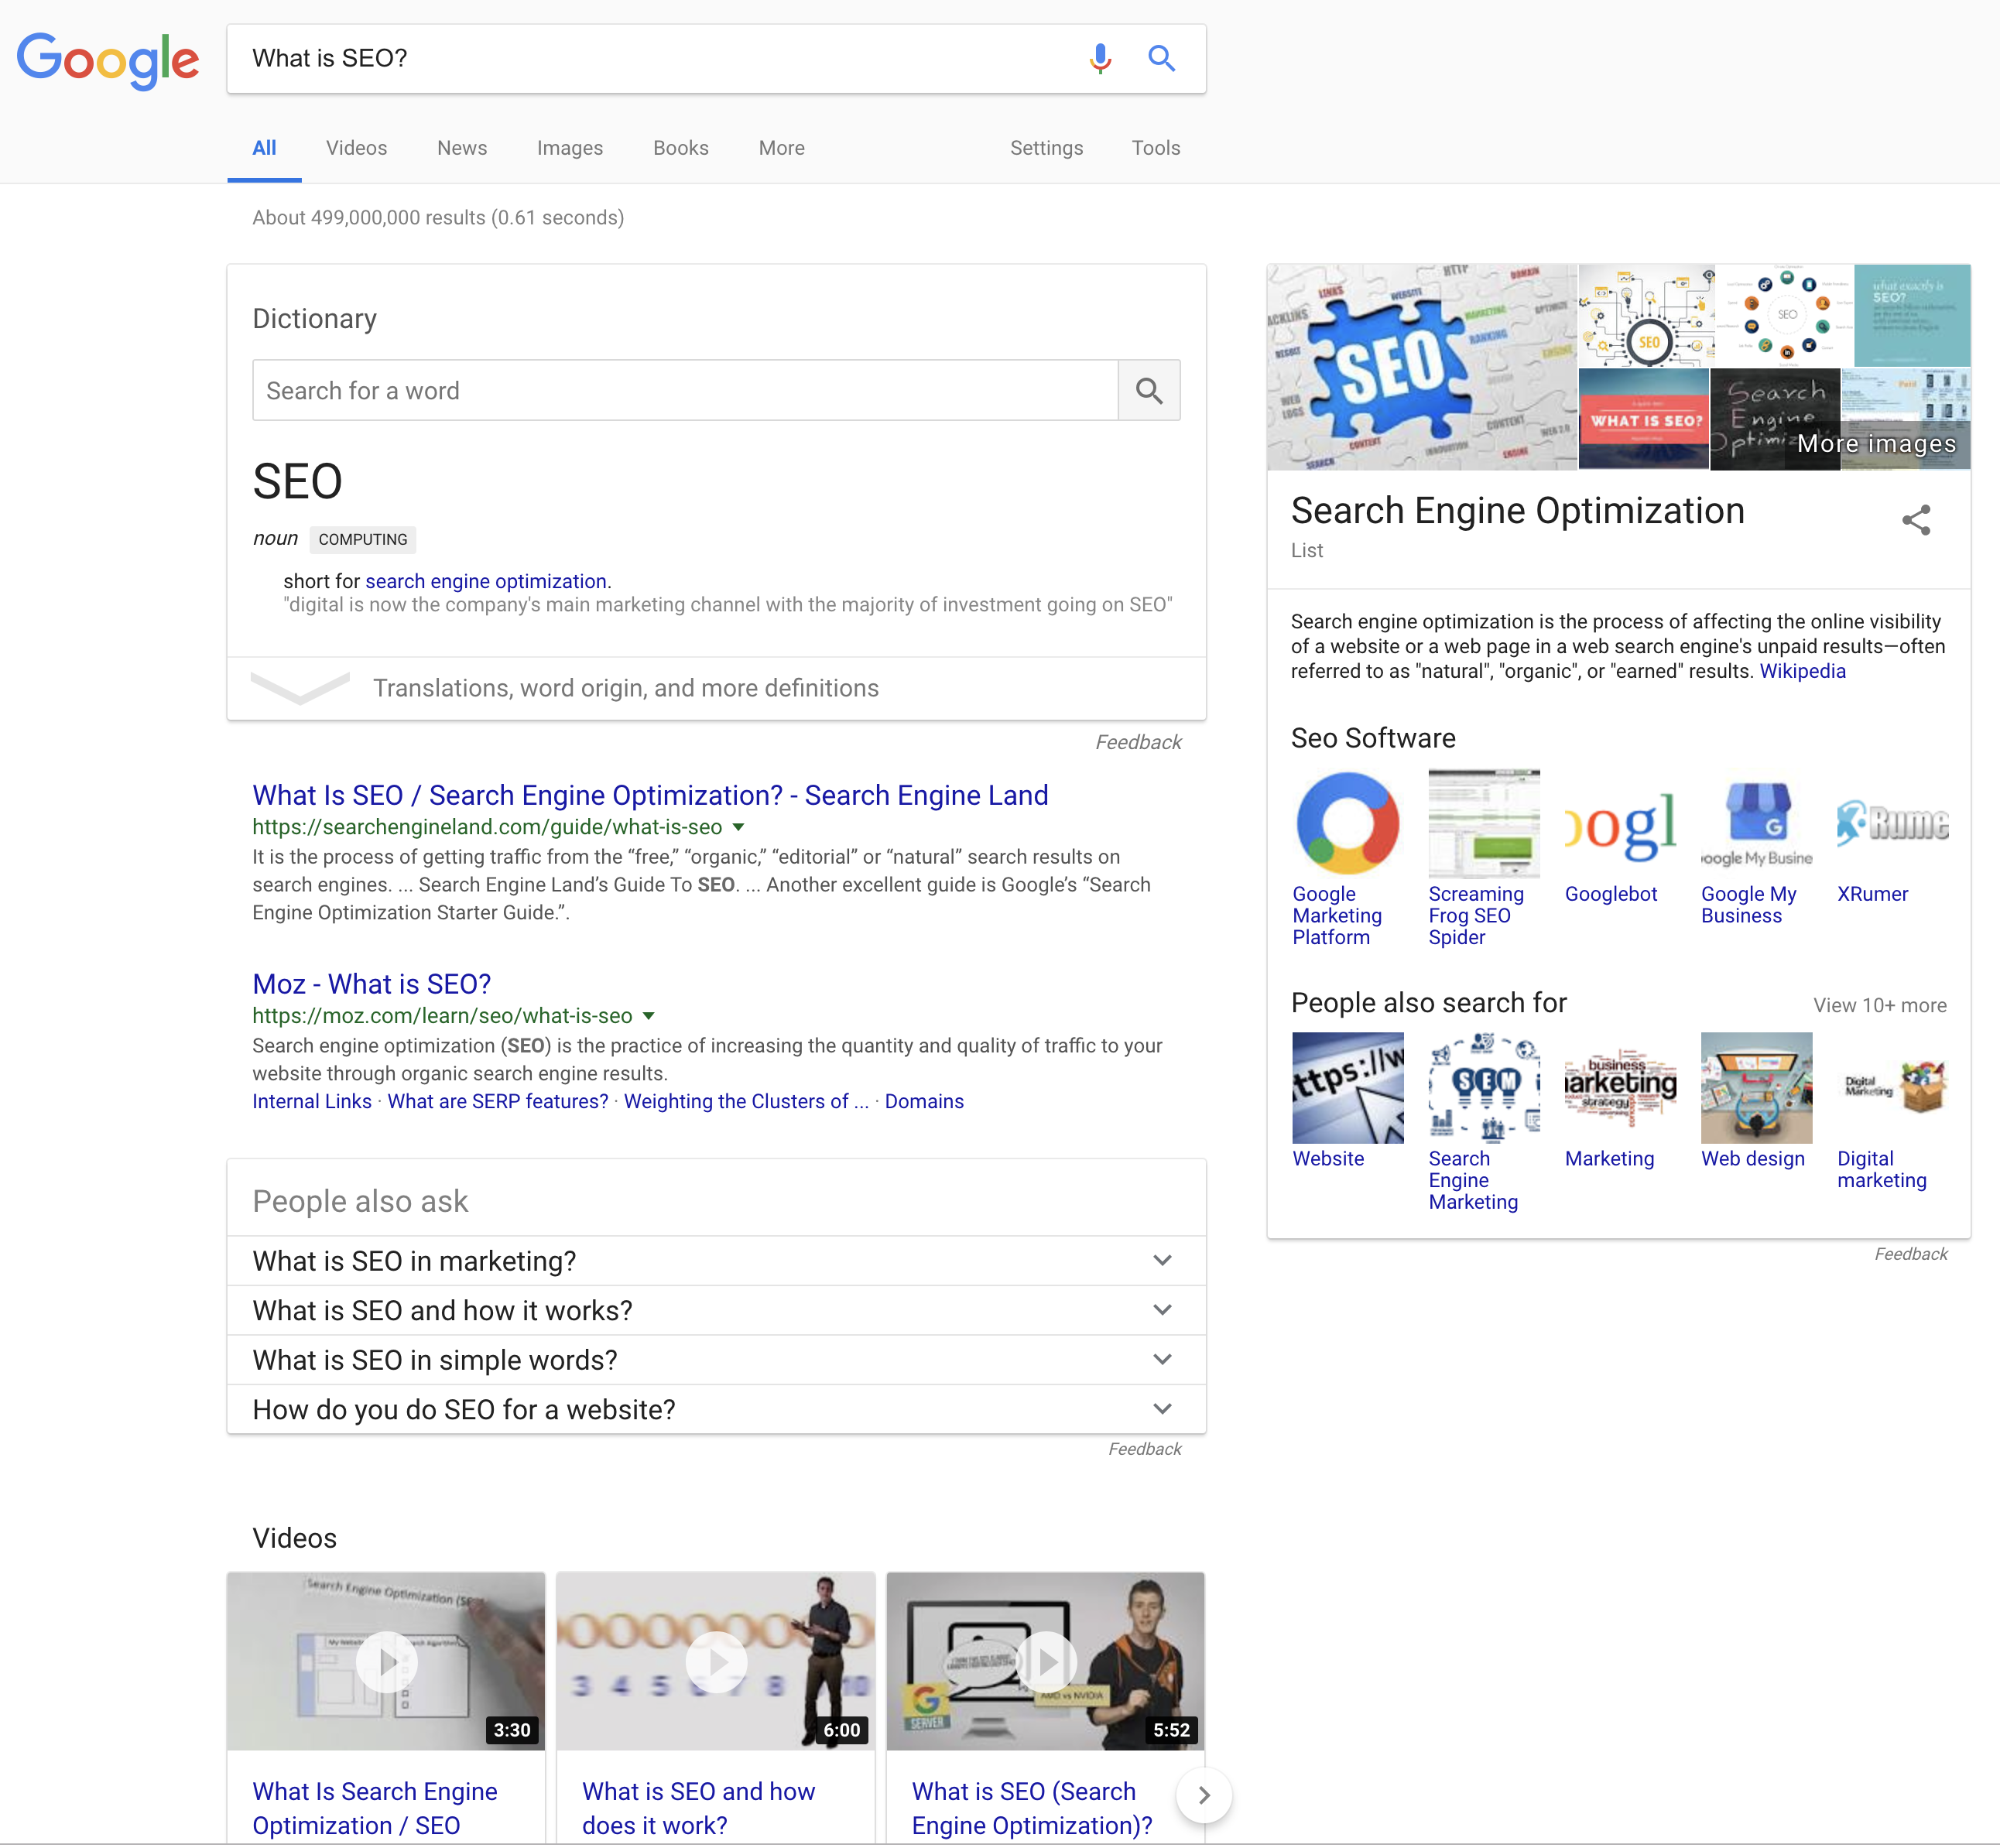This screenshot has height=1848, width=2000.
Task: Expand 'What is SEO in marketing?'
Action: pos(716,1261)
